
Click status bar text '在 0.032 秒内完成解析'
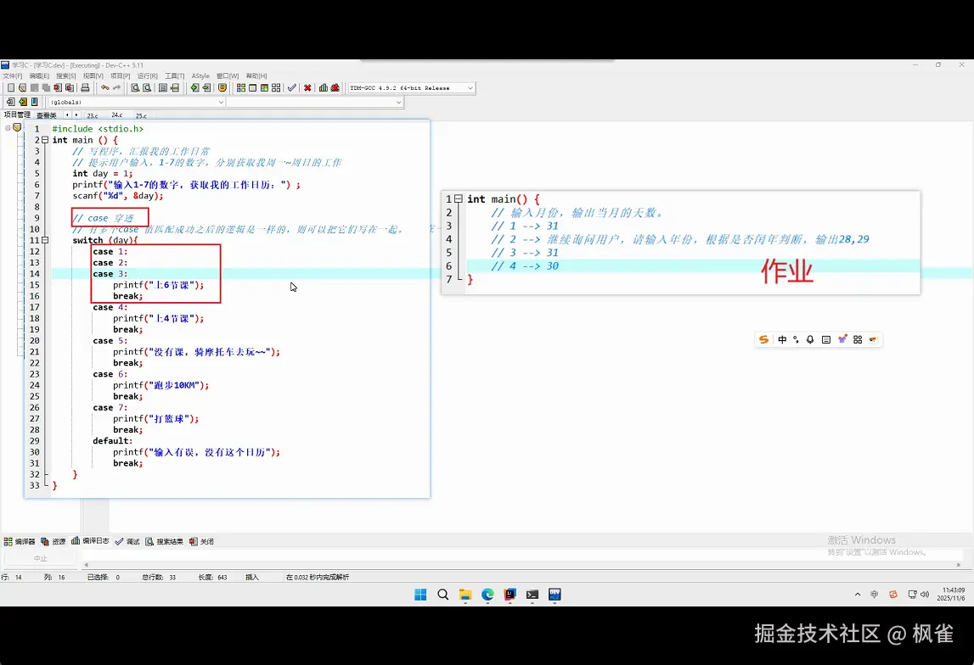click(318, 577)
